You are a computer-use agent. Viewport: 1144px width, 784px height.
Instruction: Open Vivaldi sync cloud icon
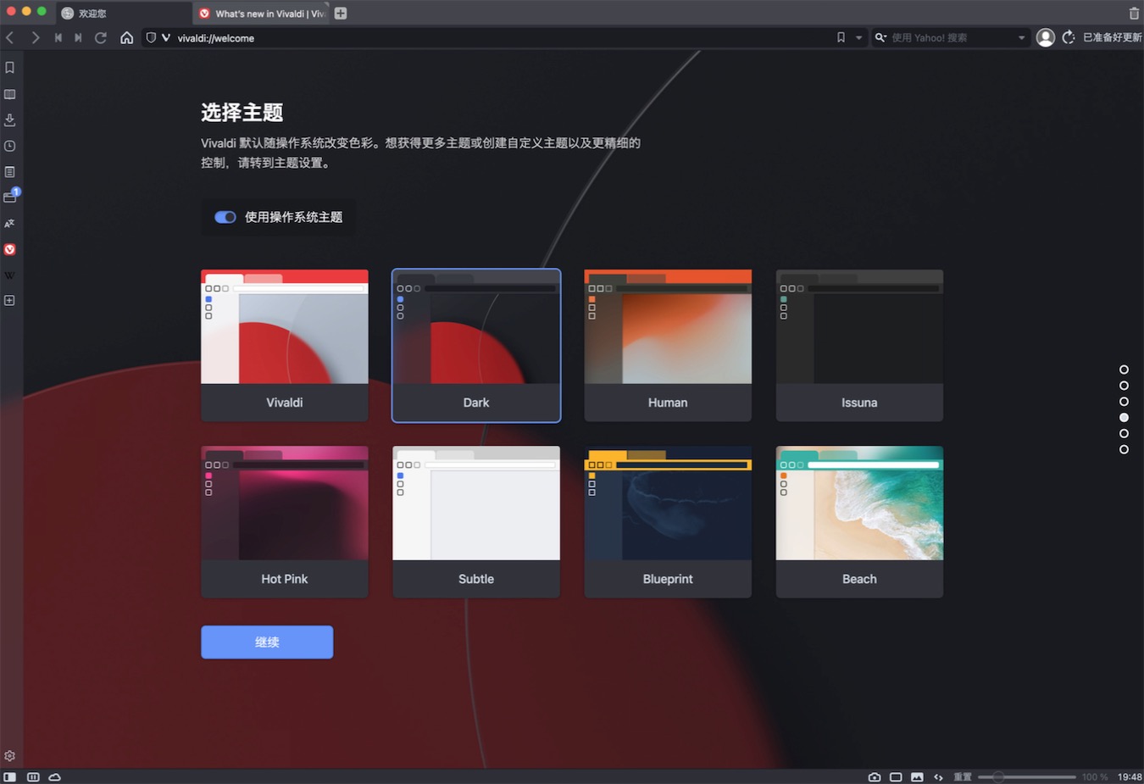click(55, 776)
